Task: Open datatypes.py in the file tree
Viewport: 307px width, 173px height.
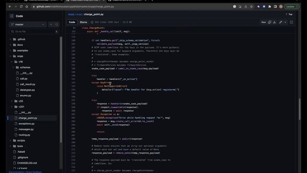Action: click(x=27, y=90)
